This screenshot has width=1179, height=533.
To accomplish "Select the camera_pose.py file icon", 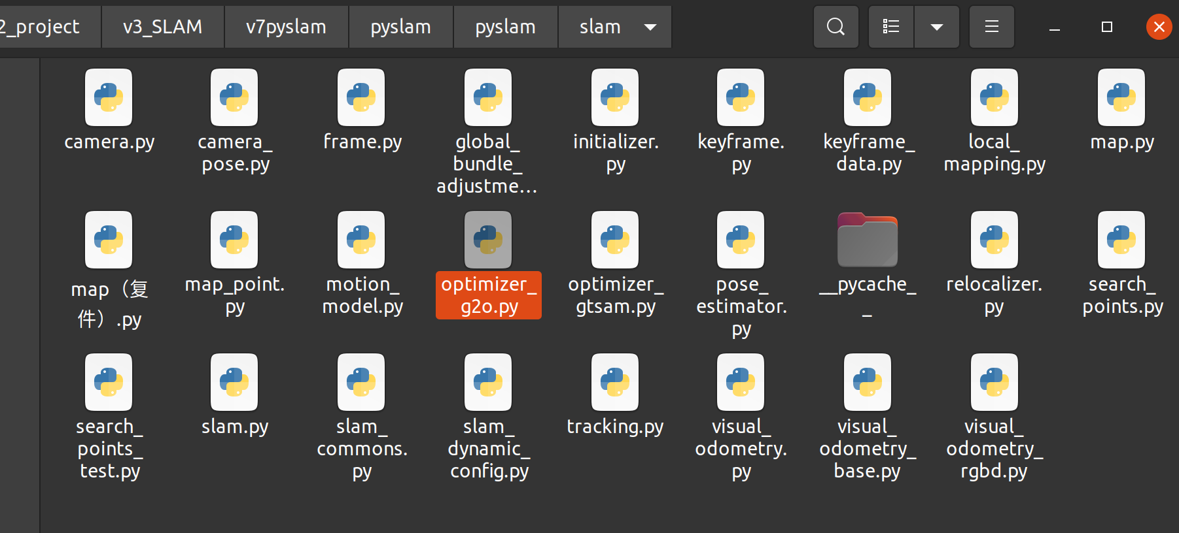I will click(x=234, y=97).
